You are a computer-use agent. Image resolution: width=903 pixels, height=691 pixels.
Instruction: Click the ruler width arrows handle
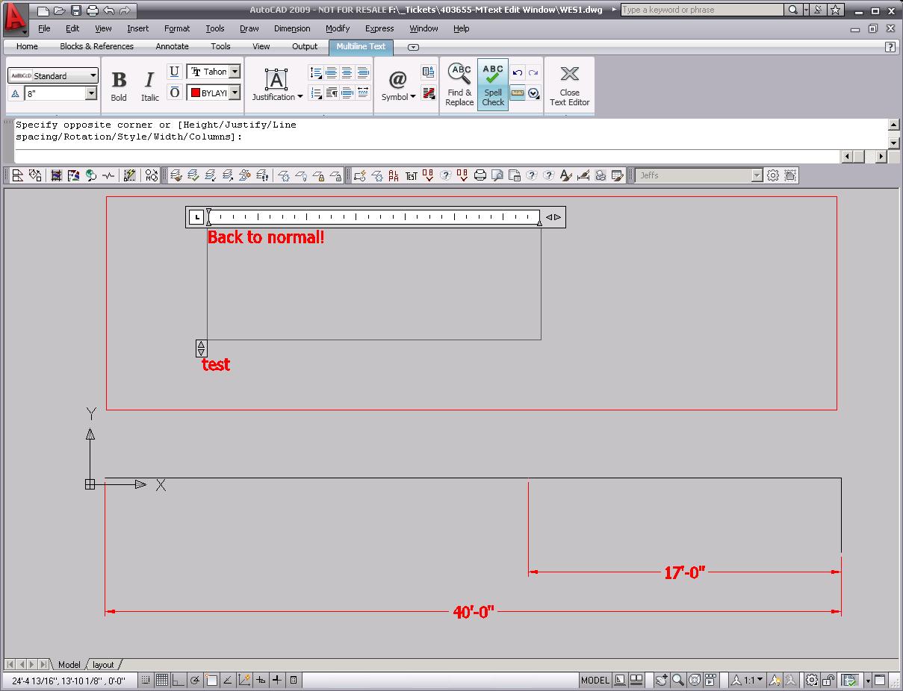click(x=553, y=217)
